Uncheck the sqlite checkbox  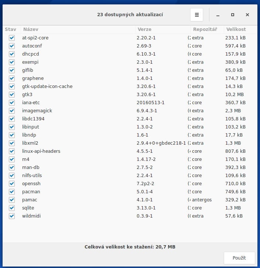tap(12, 208)
